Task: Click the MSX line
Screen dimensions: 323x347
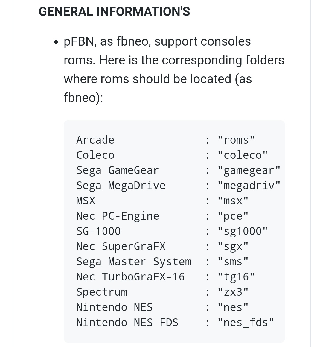Action: click(162, 201)
